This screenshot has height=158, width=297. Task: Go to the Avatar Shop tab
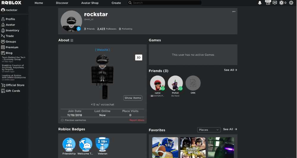pyautogui.click(x=90, y=3)
